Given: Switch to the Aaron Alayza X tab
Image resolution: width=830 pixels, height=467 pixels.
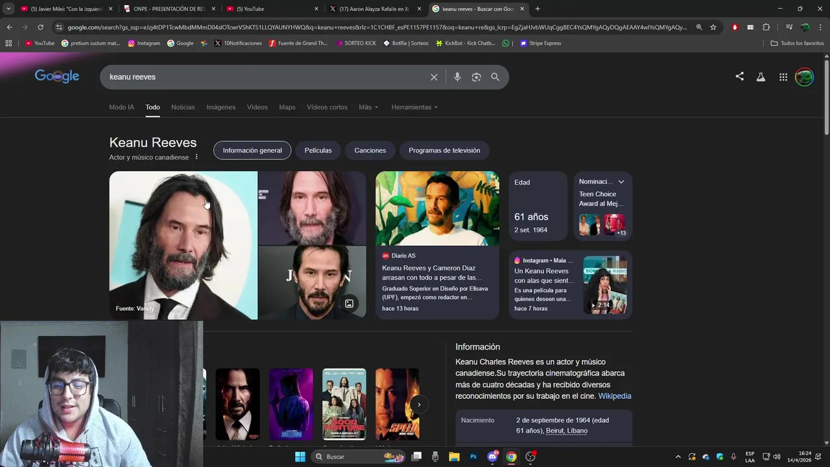Looking at the screenshot, I should coord(374,9).
